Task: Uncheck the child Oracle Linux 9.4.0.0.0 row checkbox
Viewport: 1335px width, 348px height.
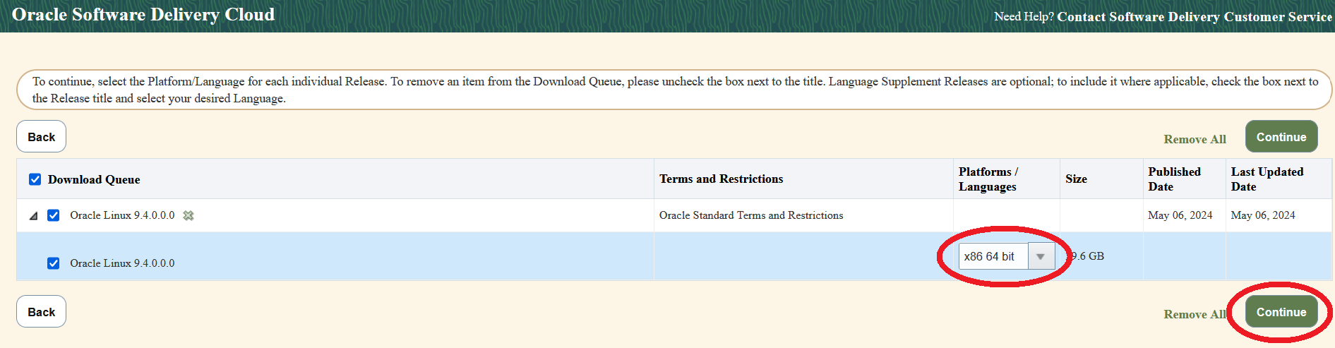Action: (x=53, y=263)
